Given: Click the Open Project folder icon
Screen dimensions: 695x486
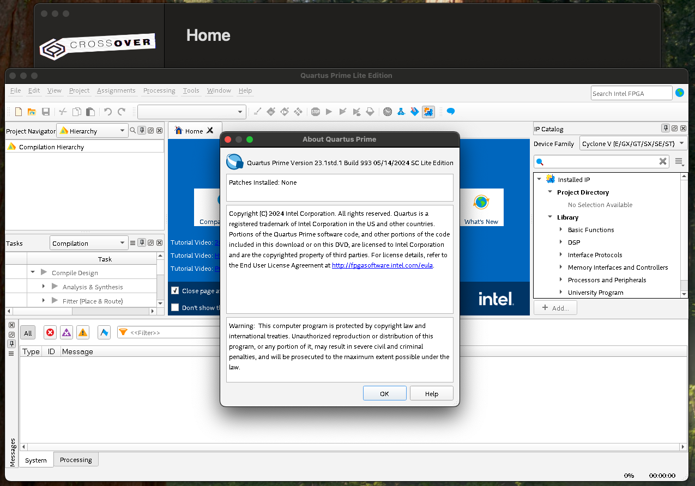Looking at the screenshot, I should point(32,112).
